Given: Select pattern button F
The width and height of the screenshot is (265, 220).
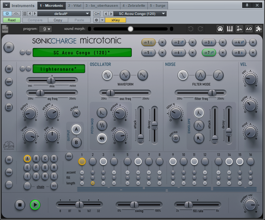Looking at the screenshot, I should point(36,167).
